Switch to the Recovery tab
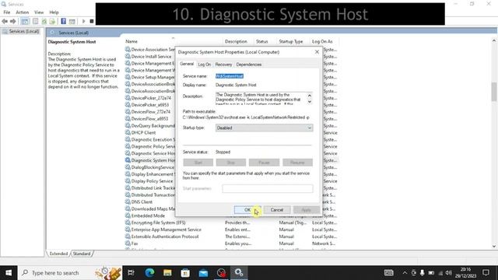 pos(223,65)
